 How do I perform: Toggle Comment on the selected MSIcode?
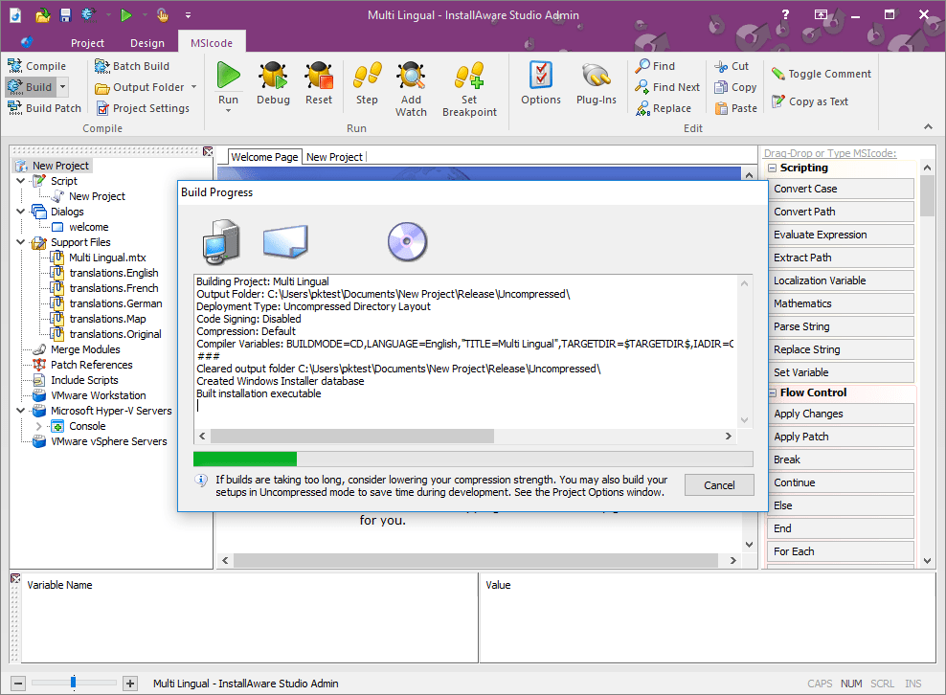[821, 73]
